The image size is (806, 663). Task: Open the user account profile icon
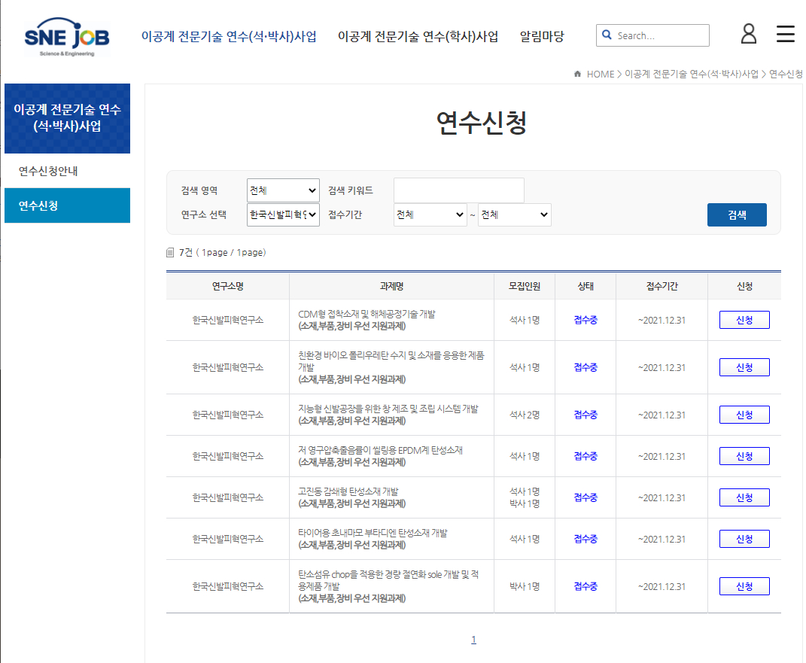(748, 34)
